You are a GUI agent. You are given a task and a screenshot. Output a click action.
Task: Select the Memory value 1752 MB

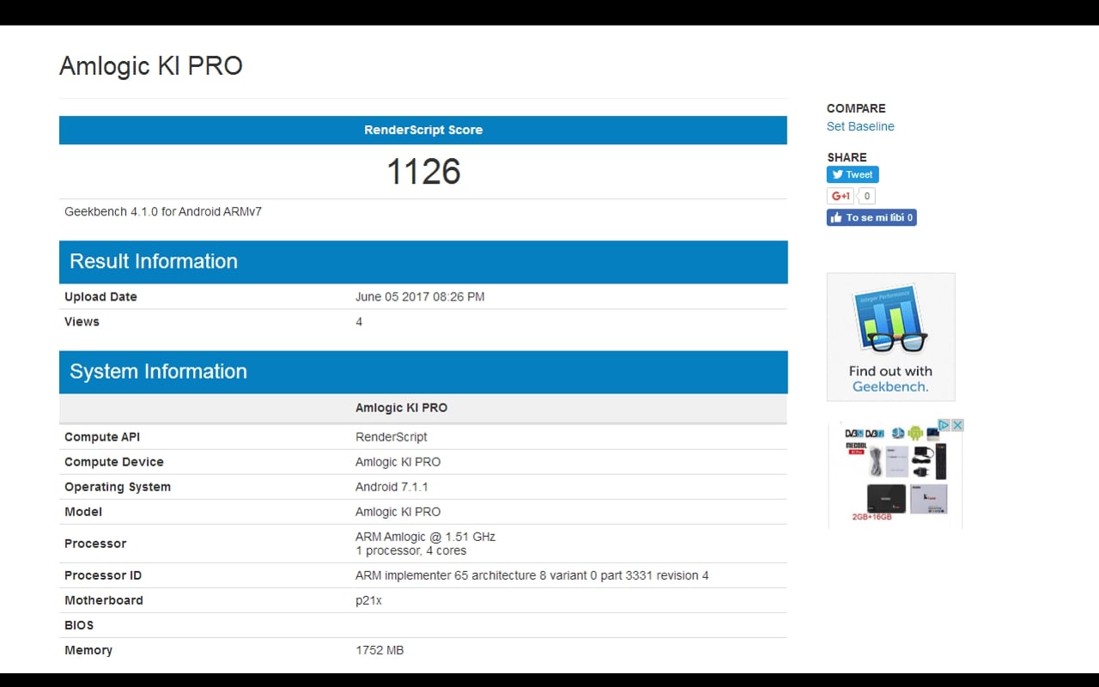click(x=379, y=650)
